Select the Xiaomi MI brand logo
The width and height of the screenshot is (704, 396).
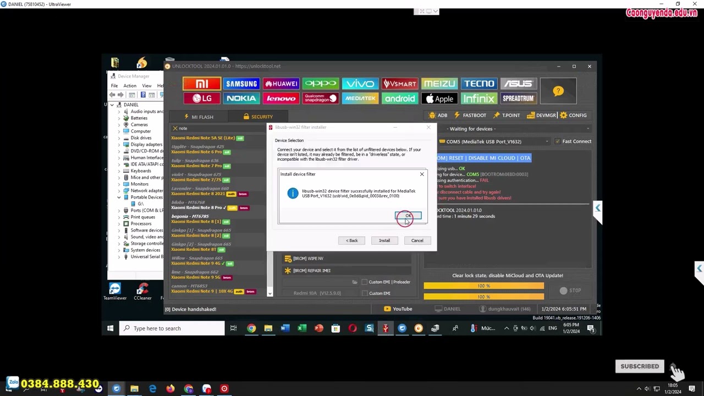tap(202, 84)
